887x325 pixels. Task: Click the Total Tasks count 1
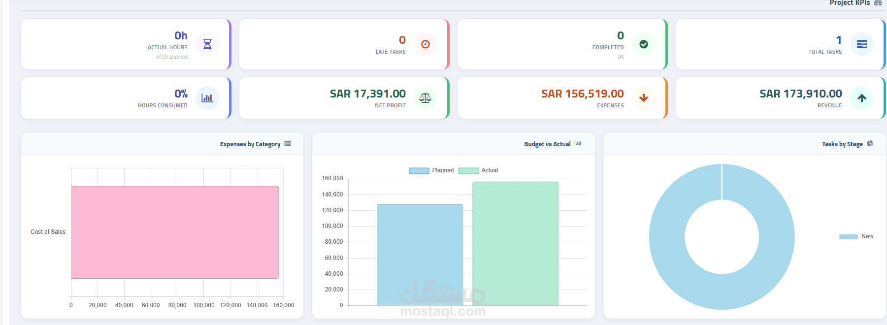[x=839, y=40]
